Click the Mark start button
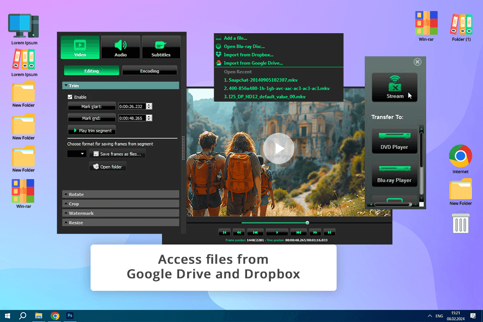Viewport: 483px width, 322px height. 92,106
